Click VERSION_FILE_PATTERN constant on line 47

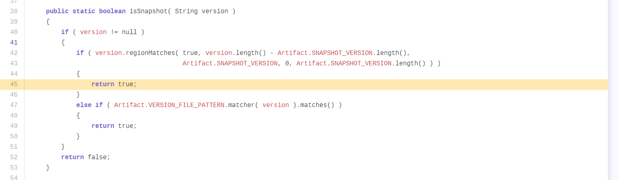[186, 105]
